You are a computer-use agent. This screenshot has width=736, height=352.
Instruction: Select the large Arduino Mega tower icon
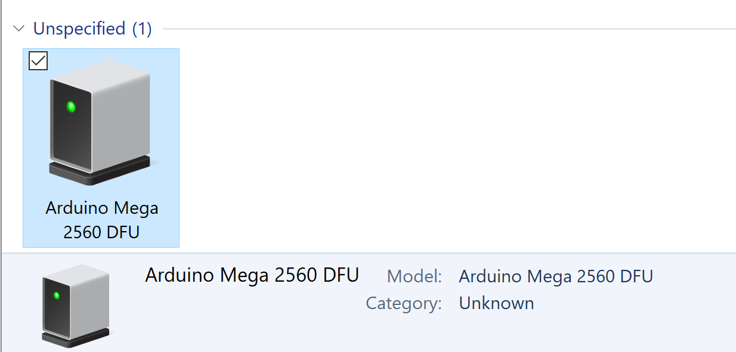(100, 122)
